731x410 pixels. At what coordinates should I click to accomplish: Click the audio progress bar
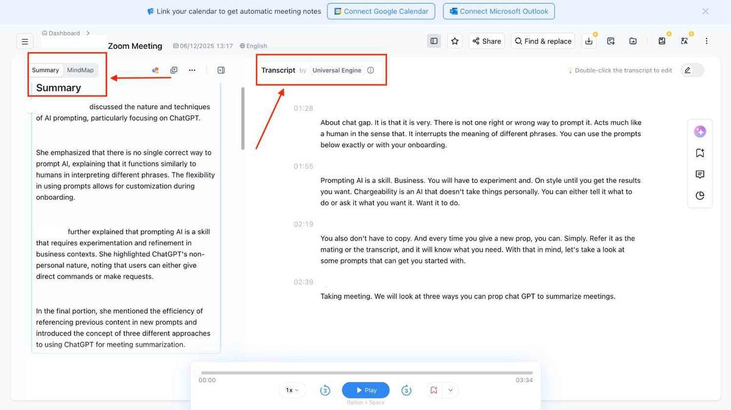coord(367,372)
